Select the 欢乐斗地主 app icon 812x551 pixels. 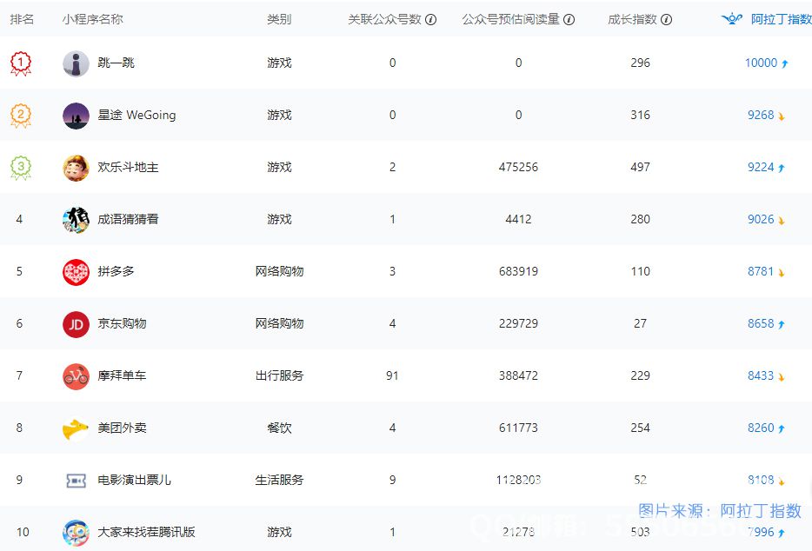pyautogui.click(x=76, y=168)
